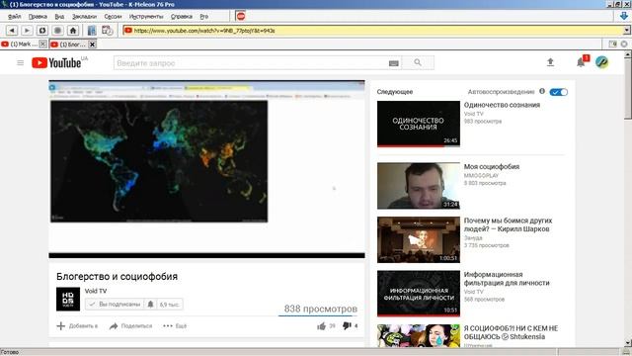Viewport: 632px width, 356px height.
Task: Click the subscription notification bell
Action: click(150, 304)
